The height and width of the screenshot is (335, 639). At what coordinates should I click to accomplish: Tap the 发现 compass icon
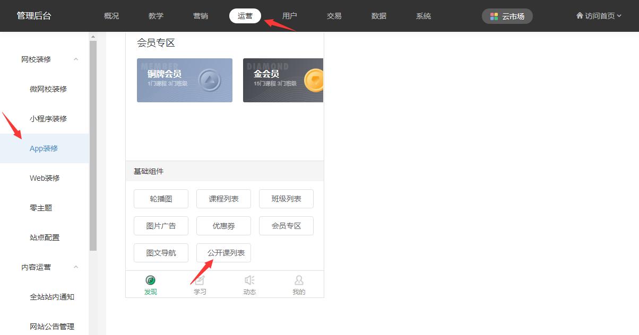point(150,280)
